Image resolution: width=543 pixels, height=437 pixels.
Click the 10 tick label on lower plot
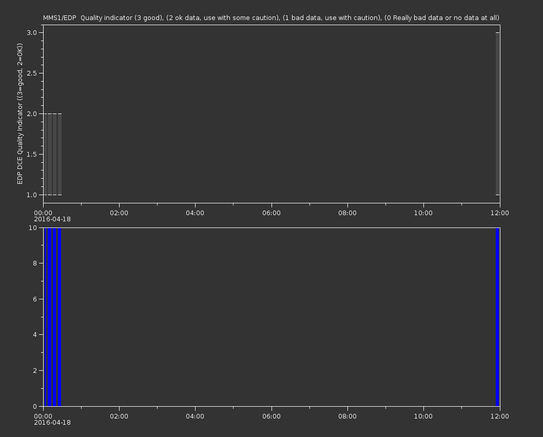33,227
